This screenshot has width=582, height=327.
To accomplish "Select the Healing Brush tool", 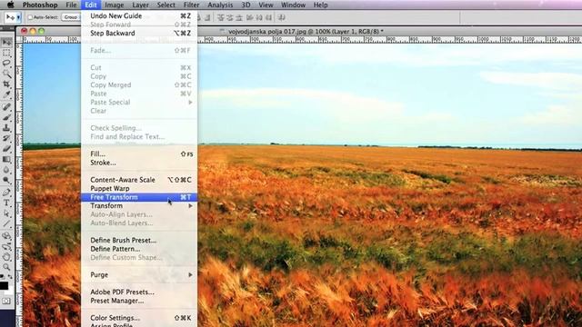I will [6, 107].
